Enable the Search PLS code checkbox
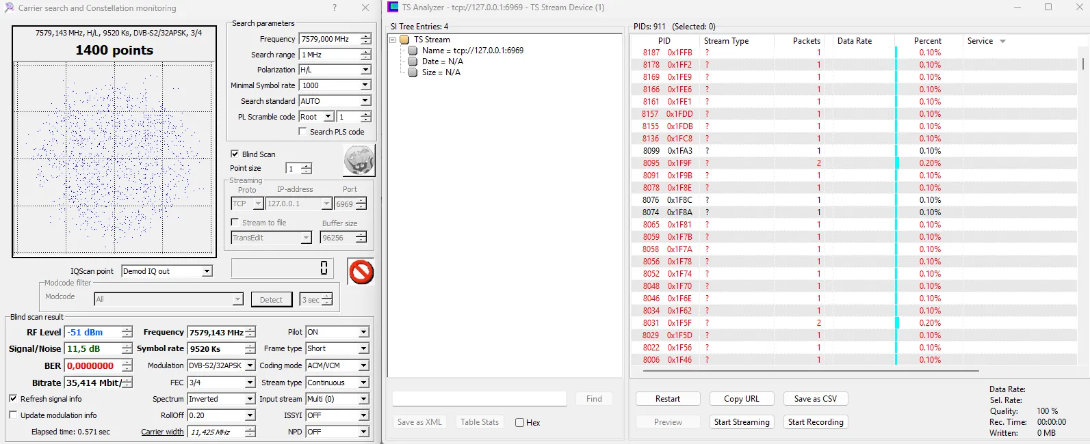 pos(302,132)
